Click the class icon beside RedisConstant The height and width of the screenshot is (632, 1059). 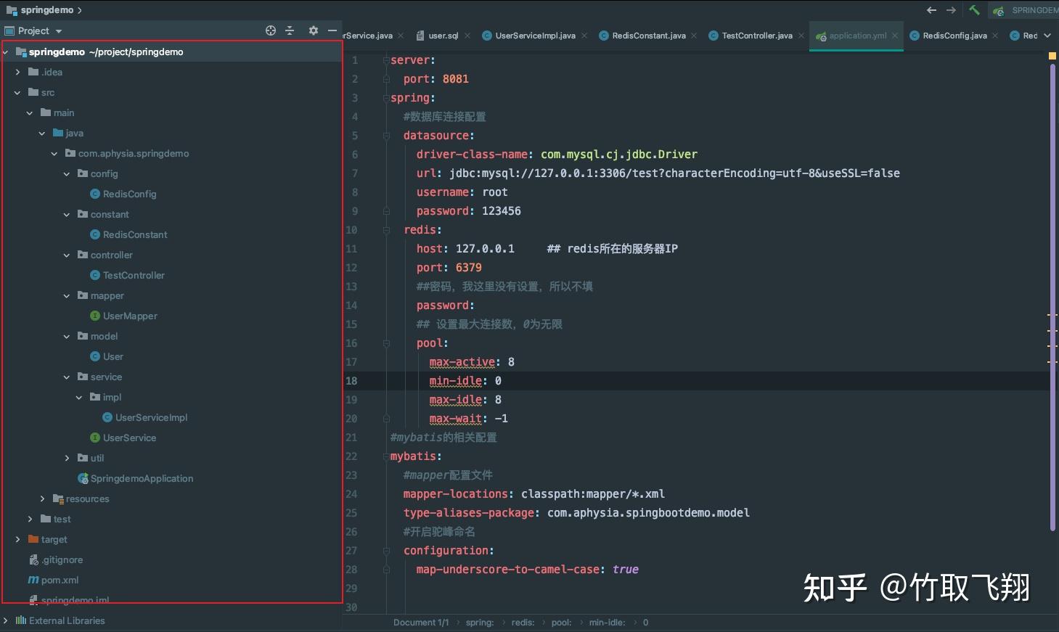point(94,234)
